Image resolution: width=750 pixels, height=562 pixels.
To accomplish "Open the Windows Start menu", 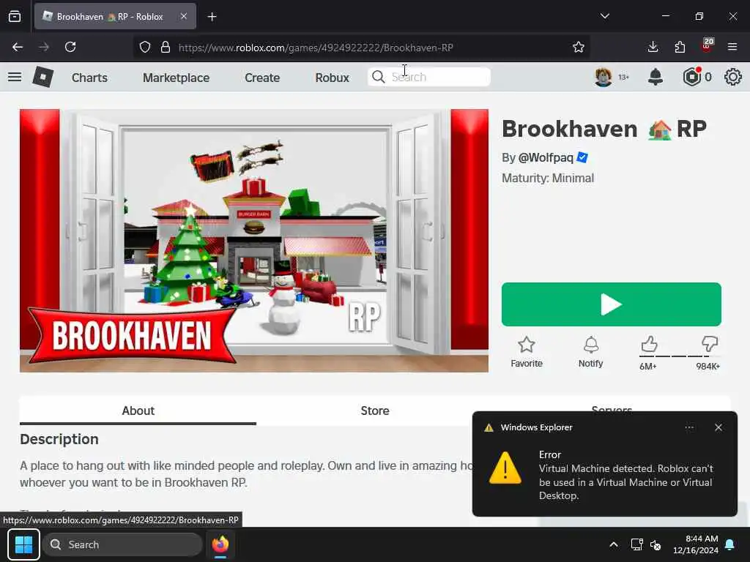I will pyautogui.click(x=23, y=544).
